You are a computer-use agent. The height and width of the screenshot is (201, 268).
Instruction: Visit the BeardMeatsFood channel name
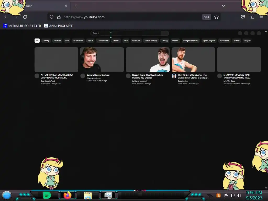48,81
